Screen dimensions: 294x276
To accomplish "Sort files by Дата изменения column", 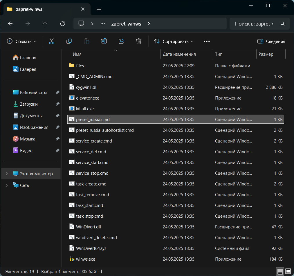I will click(179, 54).
